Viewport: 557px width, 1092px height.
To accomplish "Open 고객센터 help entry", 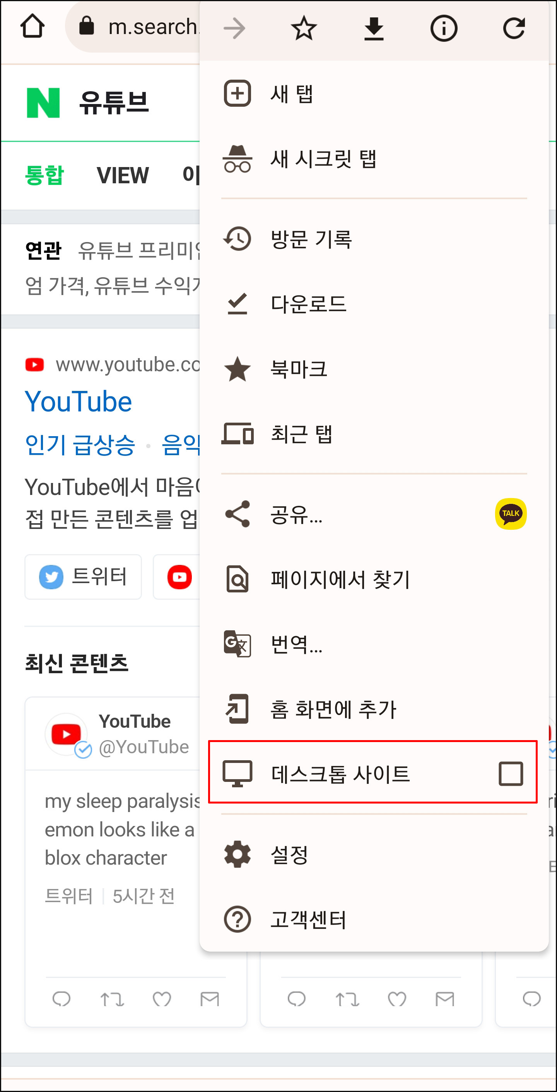I will 374,920.
